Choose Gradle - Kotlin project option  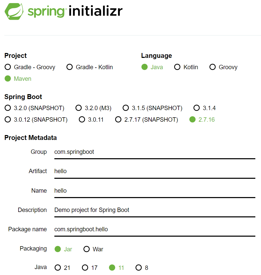coord(70,67)
